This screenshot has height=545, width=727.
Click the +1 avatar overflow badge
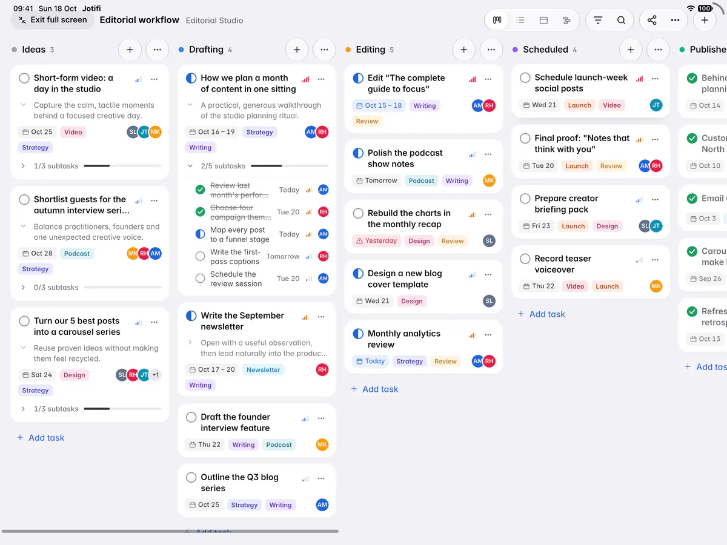coord(156,375)
